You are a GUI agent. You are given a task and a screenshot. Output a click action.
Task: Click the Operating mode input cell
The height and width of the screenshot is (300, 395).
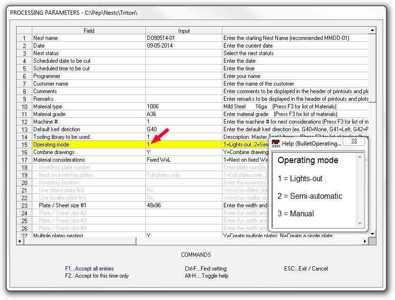point(183,145)
